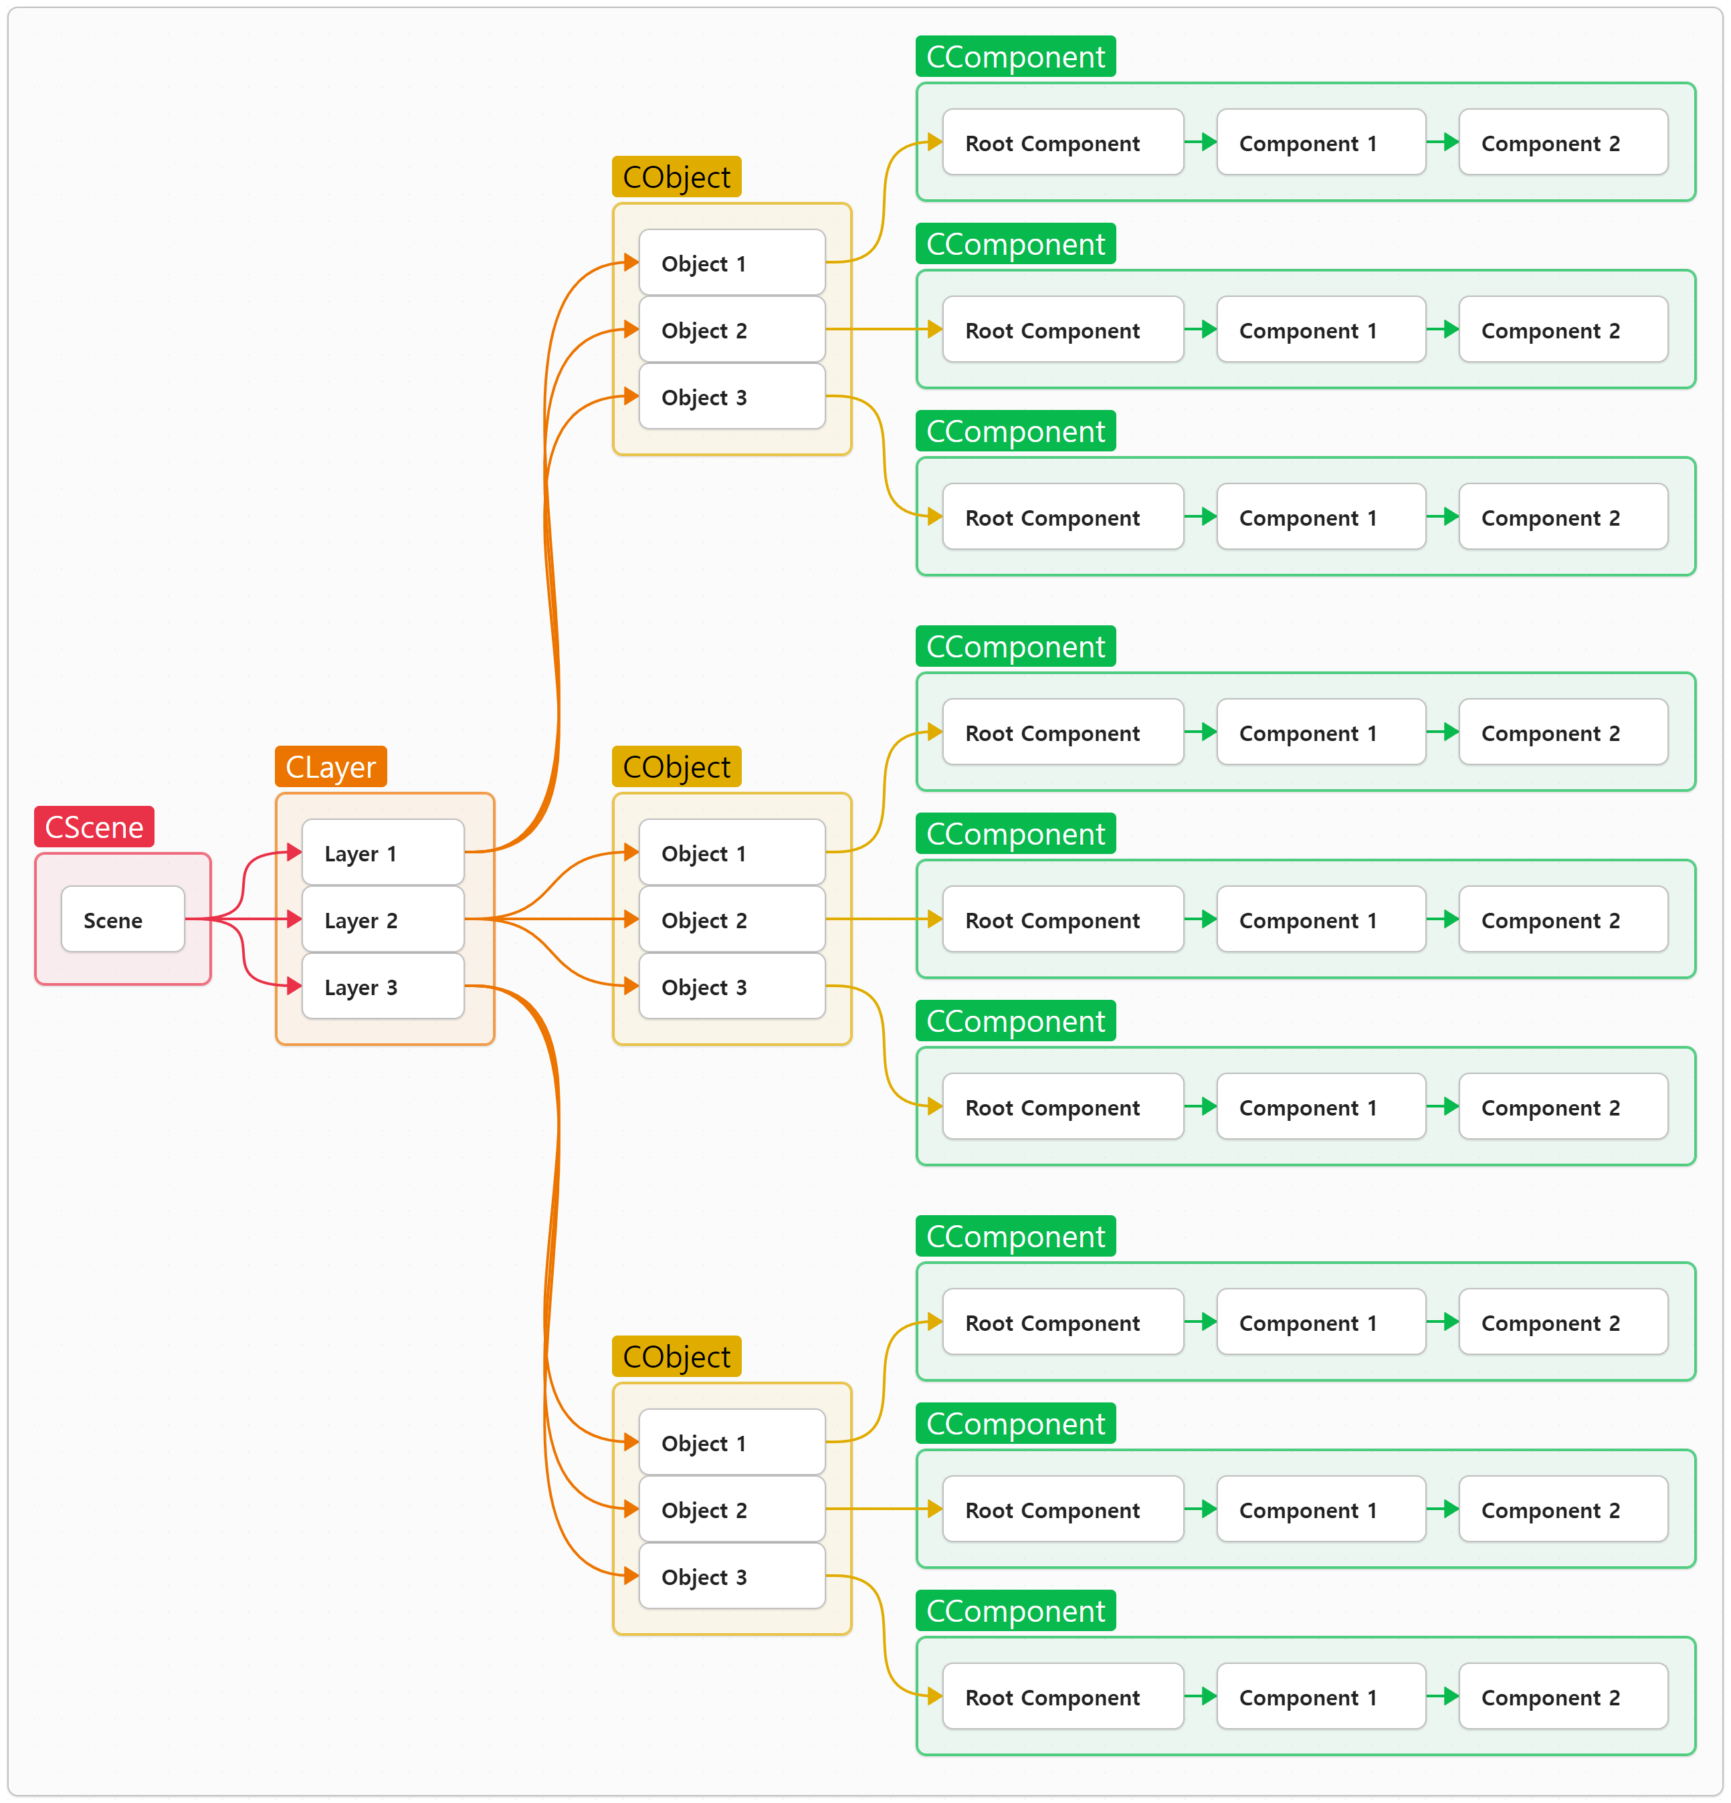
Task: Select the Layer 1 node
Action: point(383,853)
